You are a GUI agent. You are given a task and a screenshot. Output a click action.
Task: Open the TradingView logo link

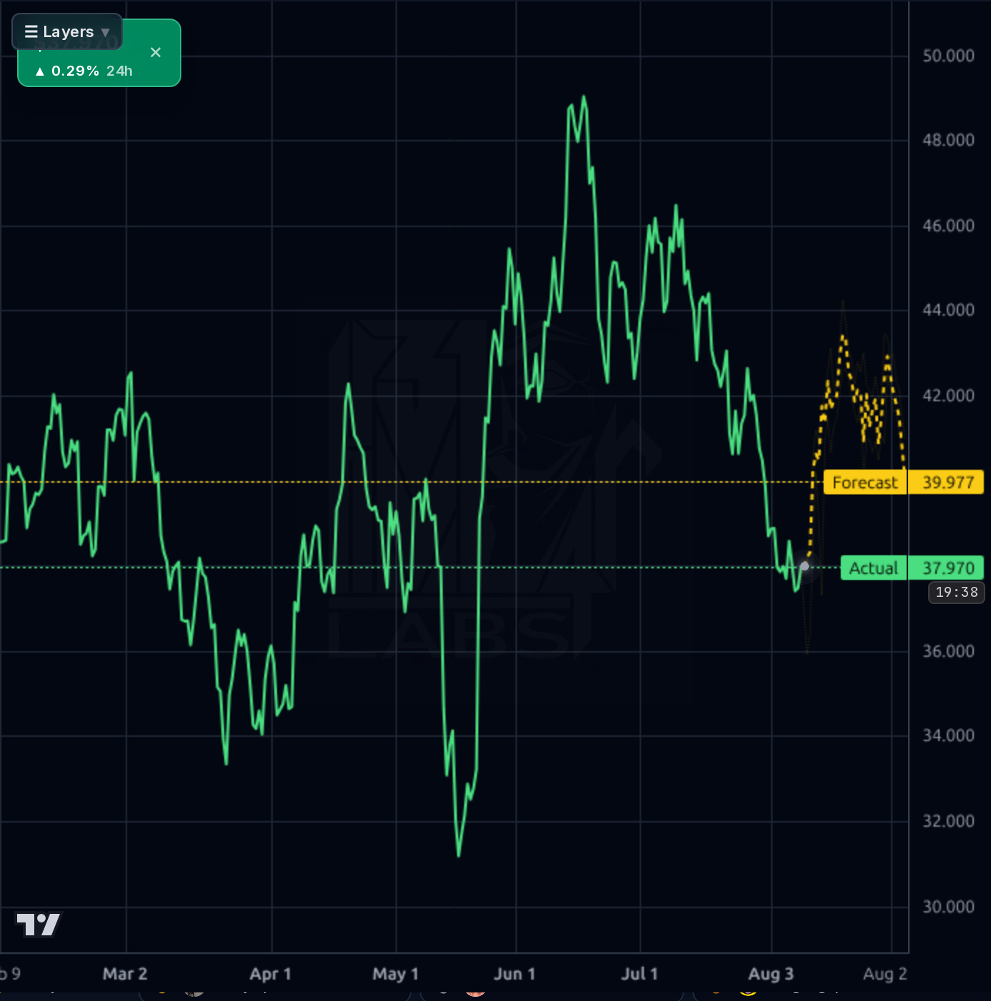39,925
